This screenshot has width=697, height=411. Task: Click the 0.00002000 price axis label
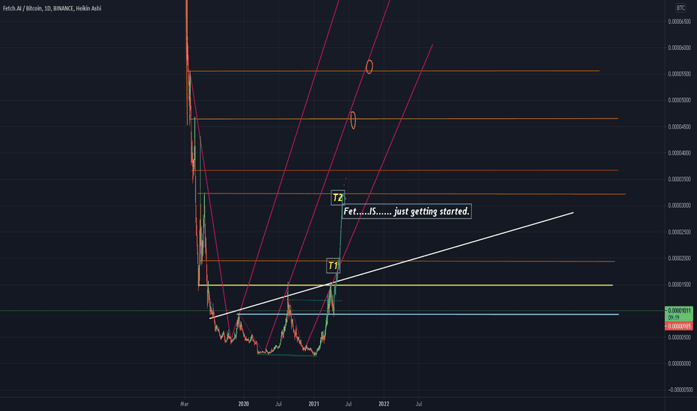(680, 258)
